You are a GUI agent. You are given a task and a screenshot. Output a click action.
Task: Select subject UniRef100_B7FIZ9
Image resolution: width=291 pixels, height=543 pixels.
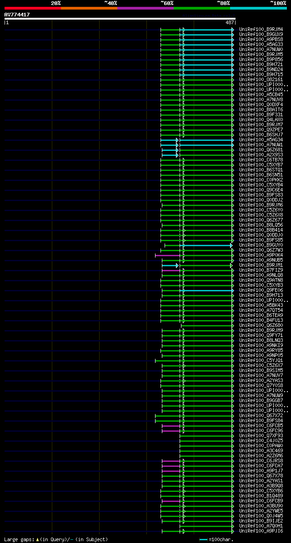pyautogui.click(x=261, y=270)
